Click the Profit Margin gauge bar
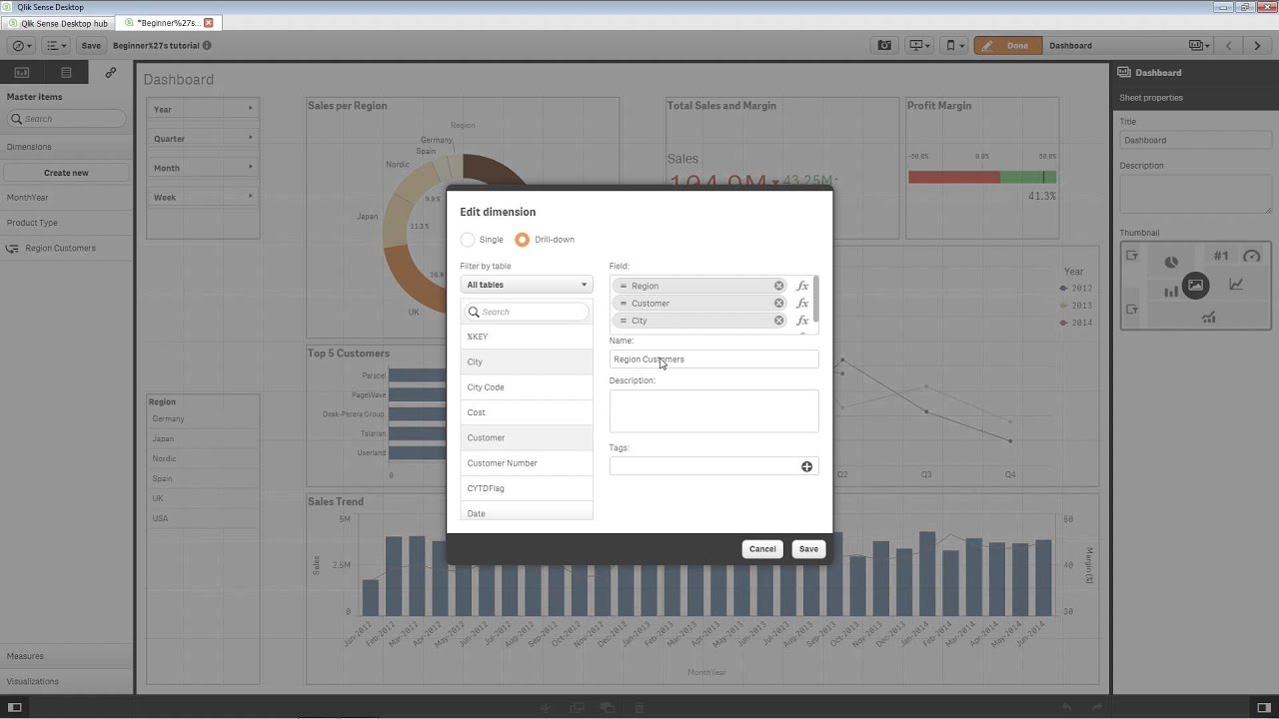1279x719 pixels. pos(981,177)
